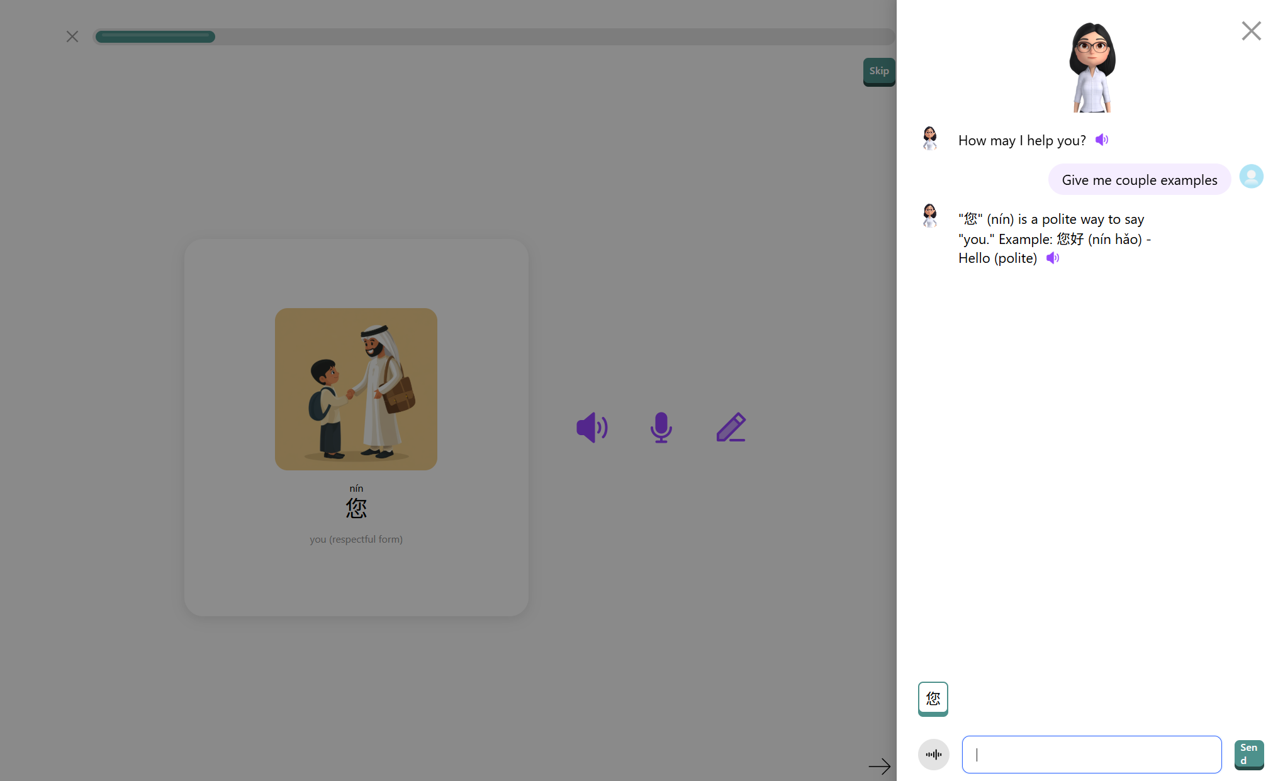Start voice input with the waveform button

coord(934,755)
